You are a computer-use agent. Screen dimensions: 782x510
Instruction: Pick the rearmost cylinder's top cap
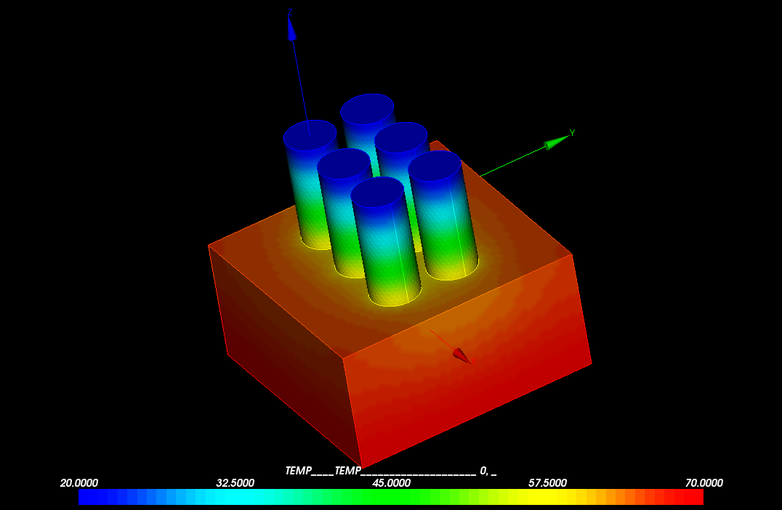(x=368, y=108)
